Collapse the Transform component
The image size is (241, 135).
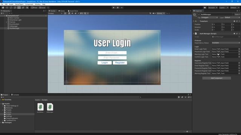[x=194, y=21]
